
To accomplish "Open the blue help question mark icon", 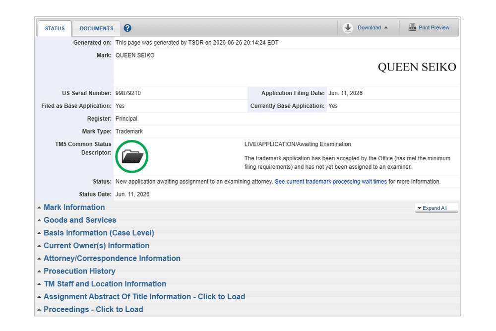I will point(127,28).
